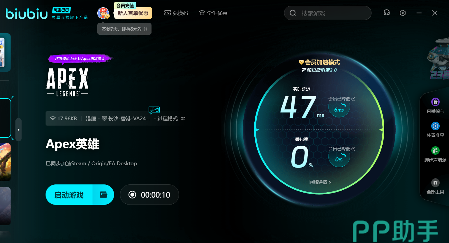Image resolution: width=449 pixels, height=243 pixels.
Task: Open the 兑换码 redeem code menu
Action: click(x=176, y=13)
